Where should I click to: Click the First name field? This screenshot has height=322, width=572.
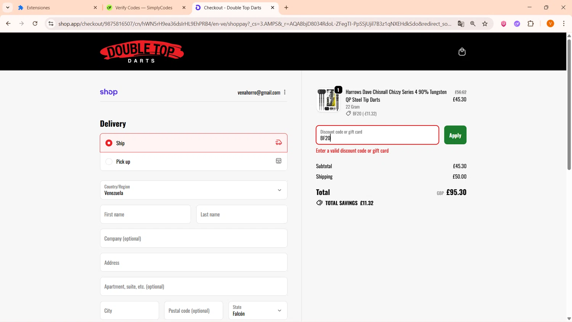pyautogui.click(x=145, y=214)
